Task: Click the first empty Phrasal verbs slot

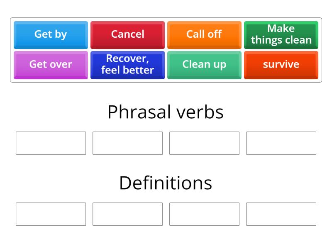Action: (x=51, y=143)
